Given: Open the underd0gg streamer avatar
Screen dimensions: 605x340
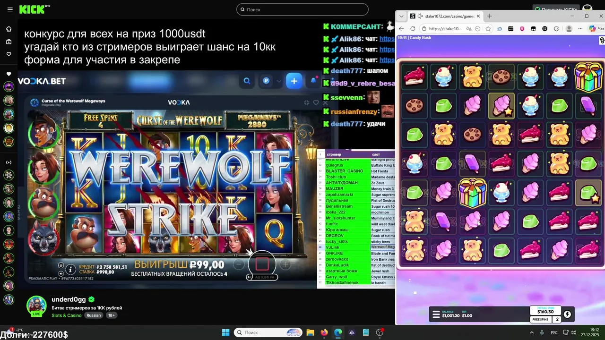Looking at the screenshot, I should click(x=36, y=306).
